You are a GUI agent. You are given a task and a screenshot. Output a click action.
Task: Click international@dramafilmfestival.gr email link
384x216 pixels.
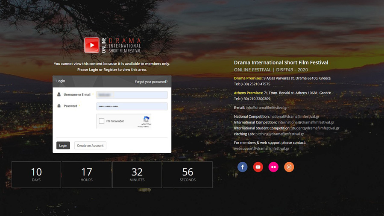pos(306,123)
